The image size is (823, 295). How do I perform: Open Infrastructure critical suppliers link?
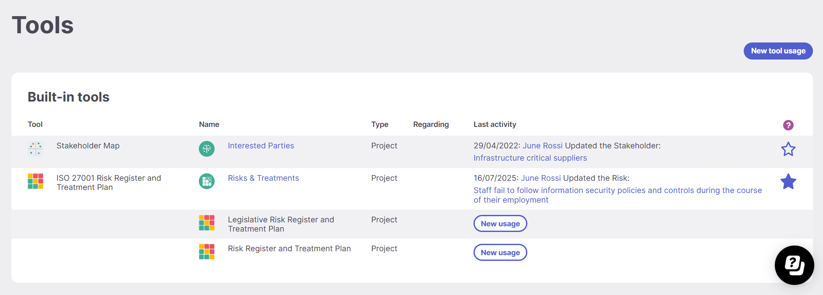coord(530,158)
